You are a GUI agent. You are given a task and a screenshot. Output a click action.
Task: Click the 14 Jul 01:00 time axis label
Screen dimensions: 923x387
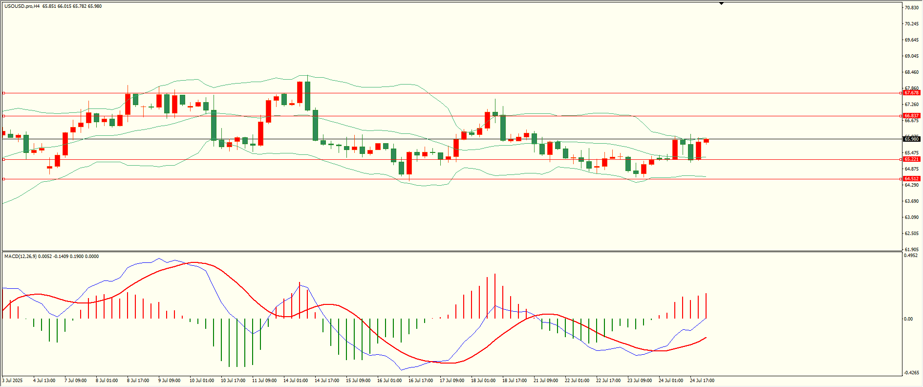coord(296,380)
